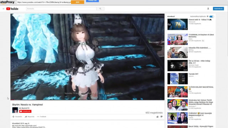
Task: Like the video with thumbs up
Action: pyautogui.click(x=157, y=117)
